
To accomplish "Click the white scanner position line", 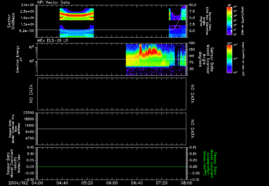I will 111,129.
